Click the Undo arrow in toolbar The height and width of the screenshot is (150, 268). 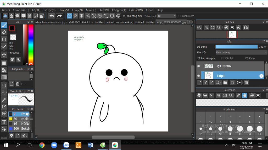52,16
